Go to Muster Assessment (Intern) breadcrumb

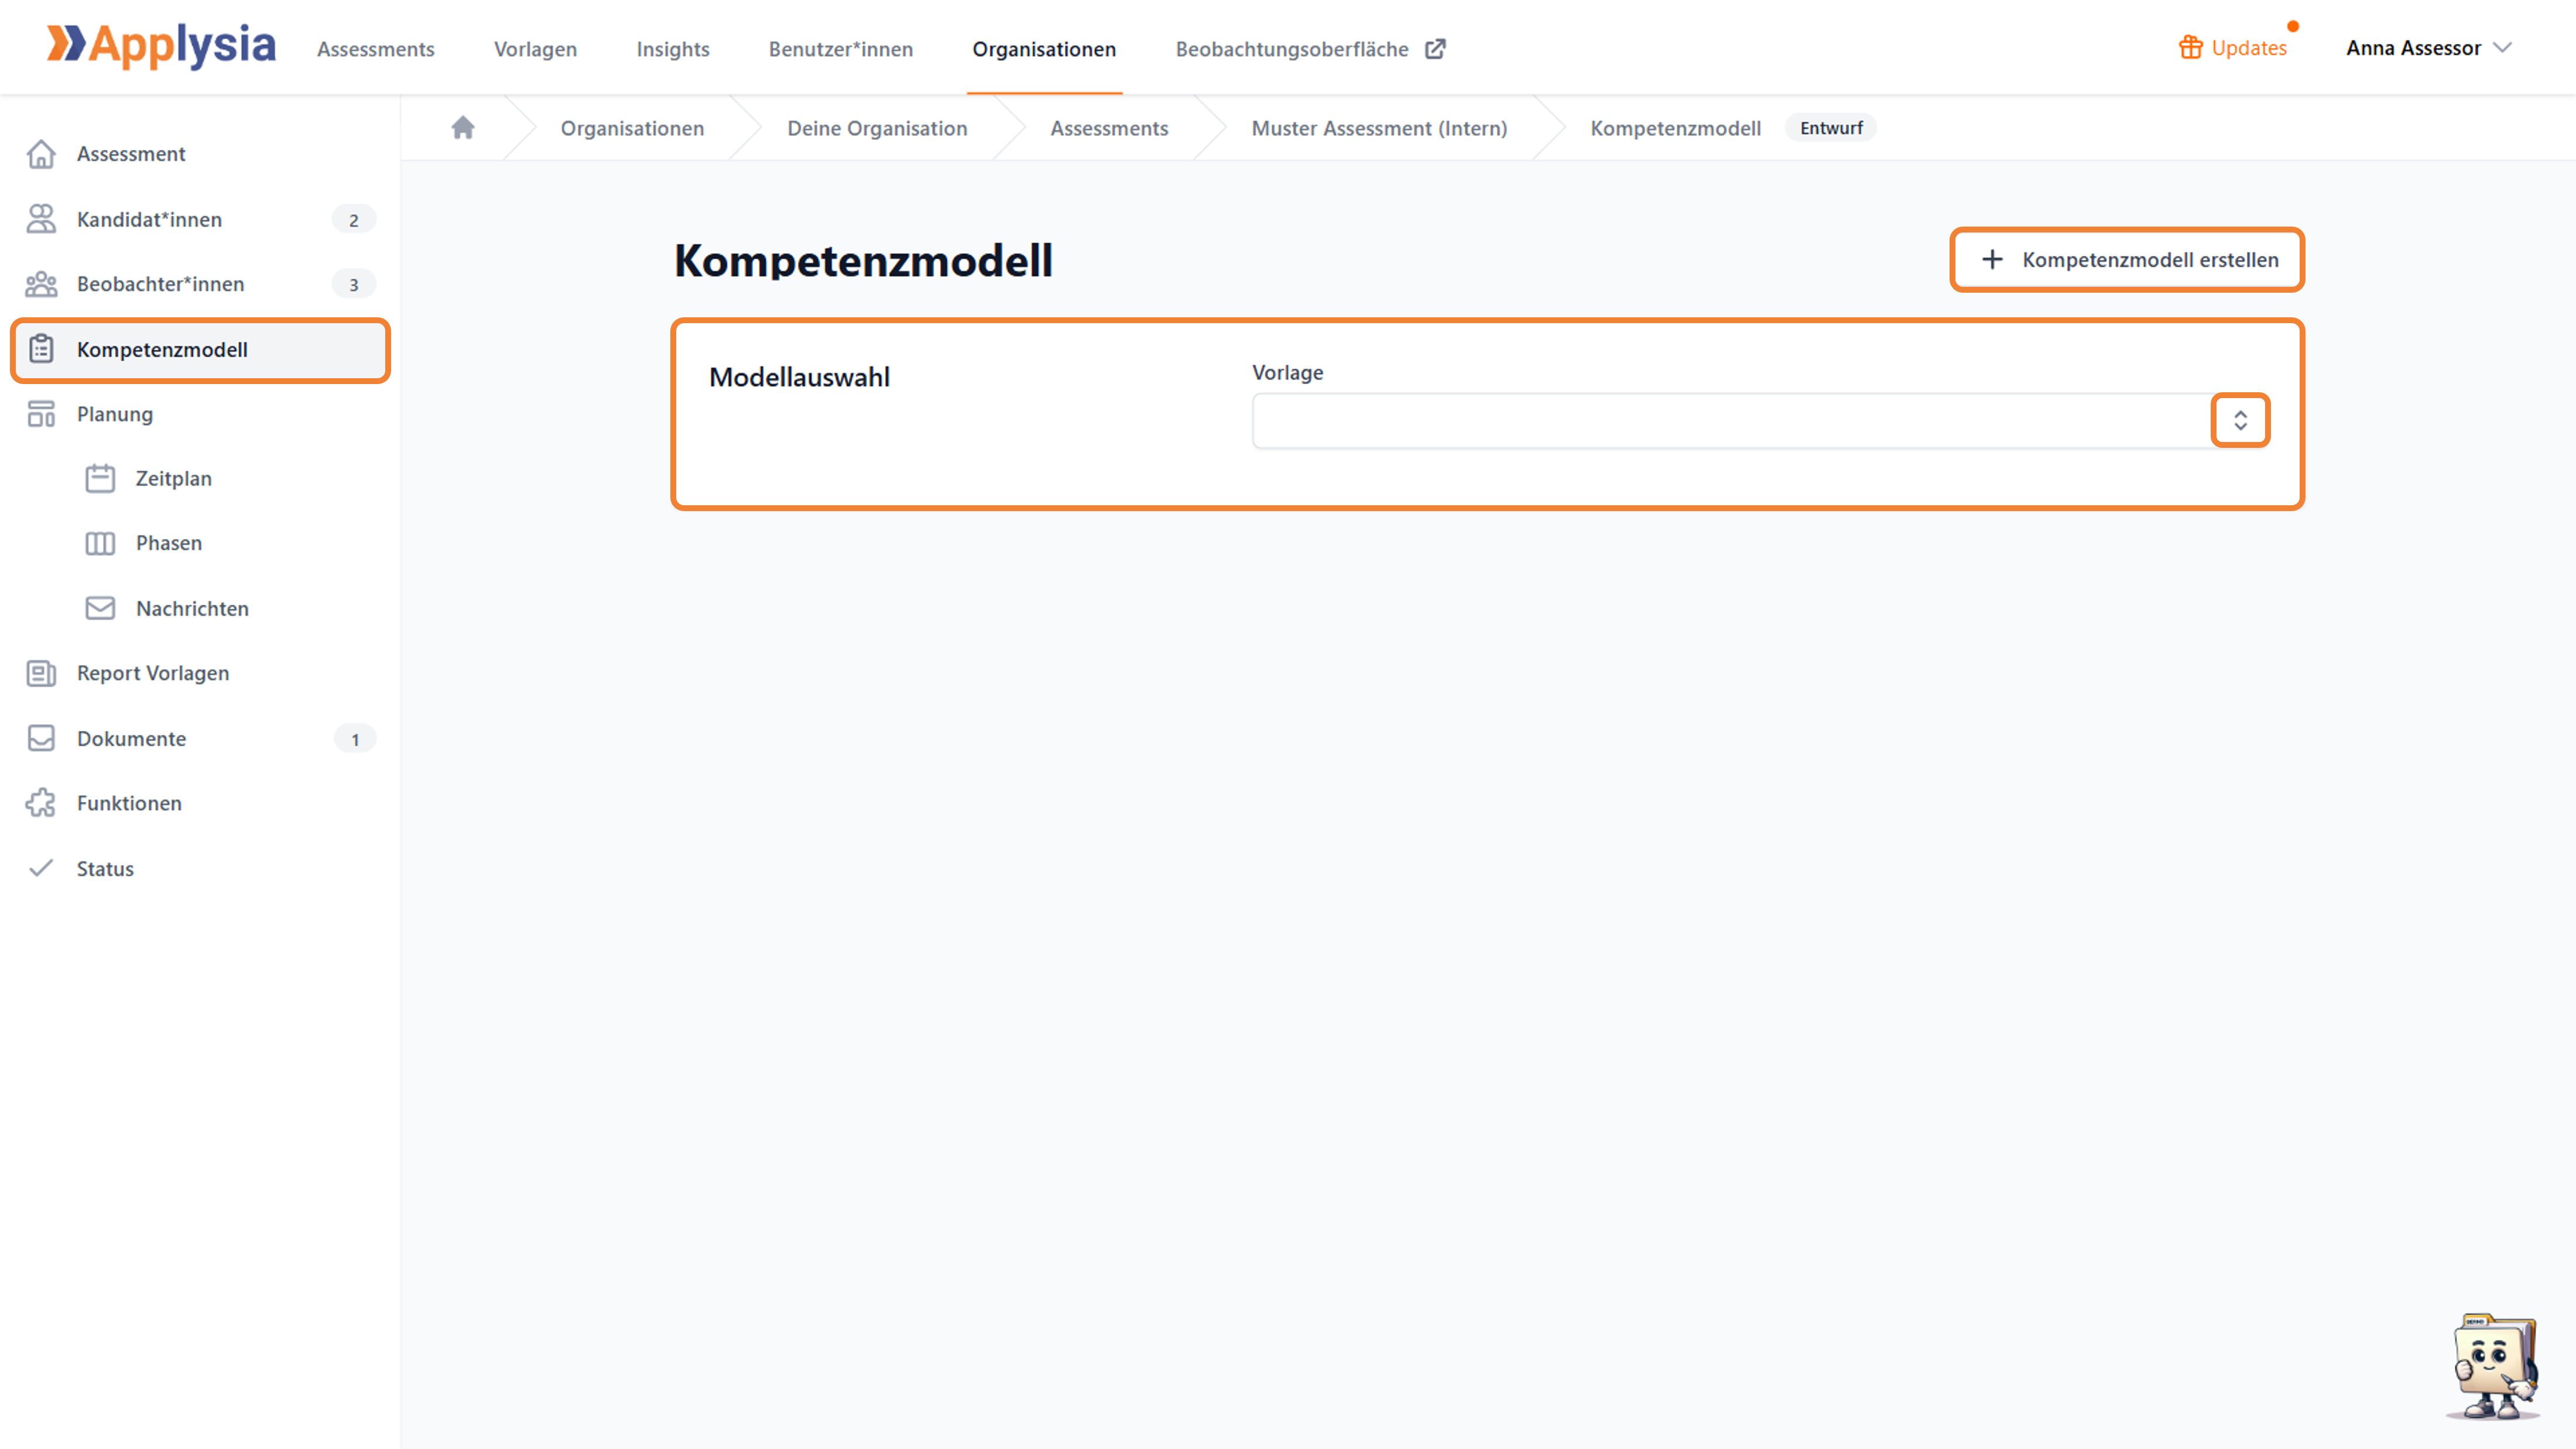[x=1379, y=128]
